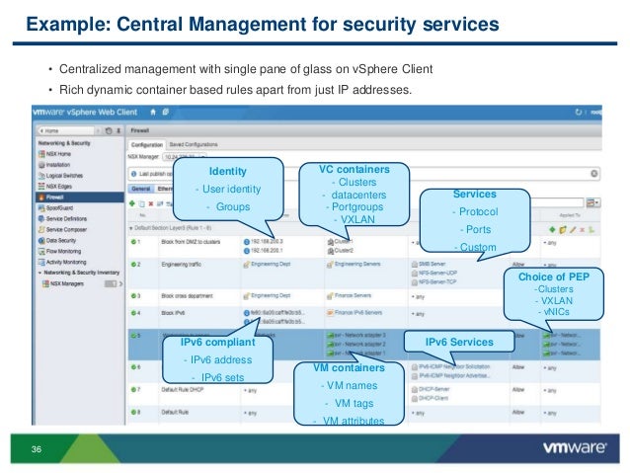The width and height of the screenshot is (630, 473).
Task: Click Network adapter 3 in selected row
Action: click(x=357, y=335)
